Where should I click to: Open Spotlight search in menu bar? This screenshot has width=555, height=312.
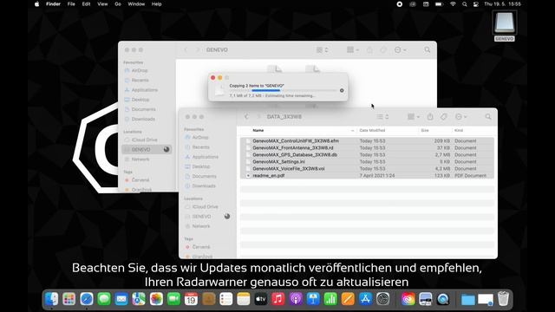[x=465, y=4]
